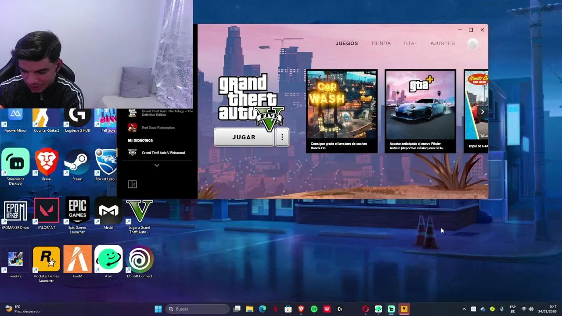
Task: Click the taskbar Buscar search box
Action: pyautogui.click(x=198, y=309)
